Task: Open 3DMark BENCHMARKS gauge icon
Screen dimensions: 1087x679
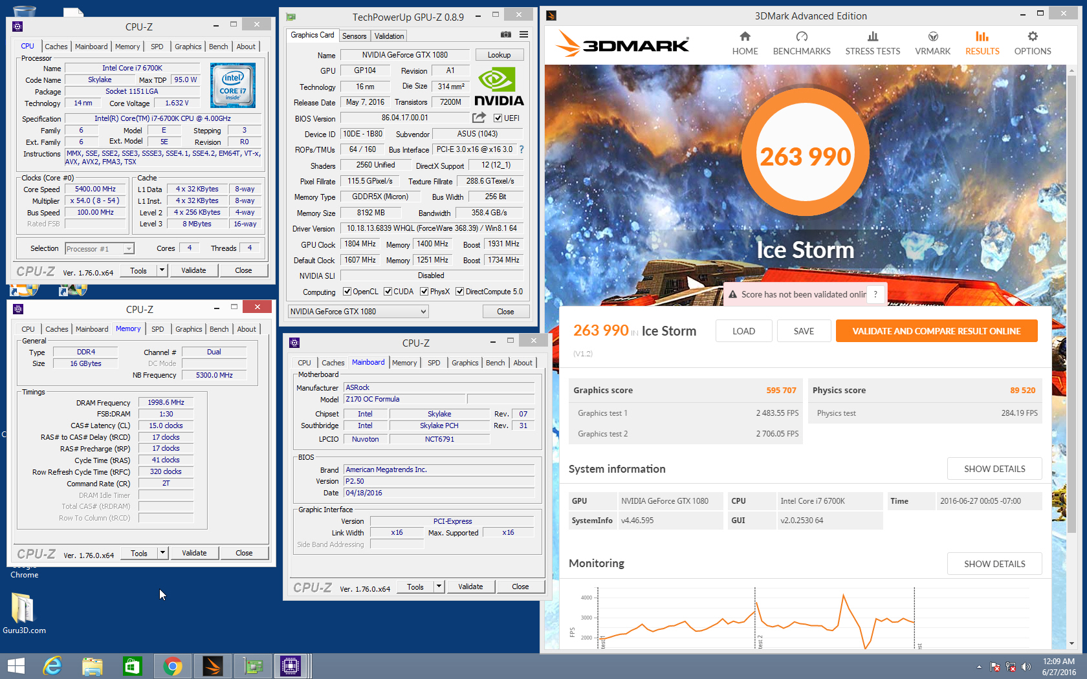Action: [x=802, y=37]
